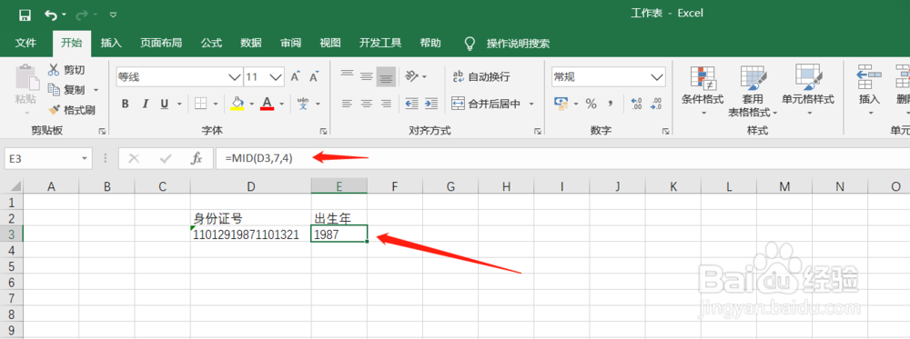
Task: Apply yellow fill color bucket
Action: pyautogui.click(x=238, y=104)
